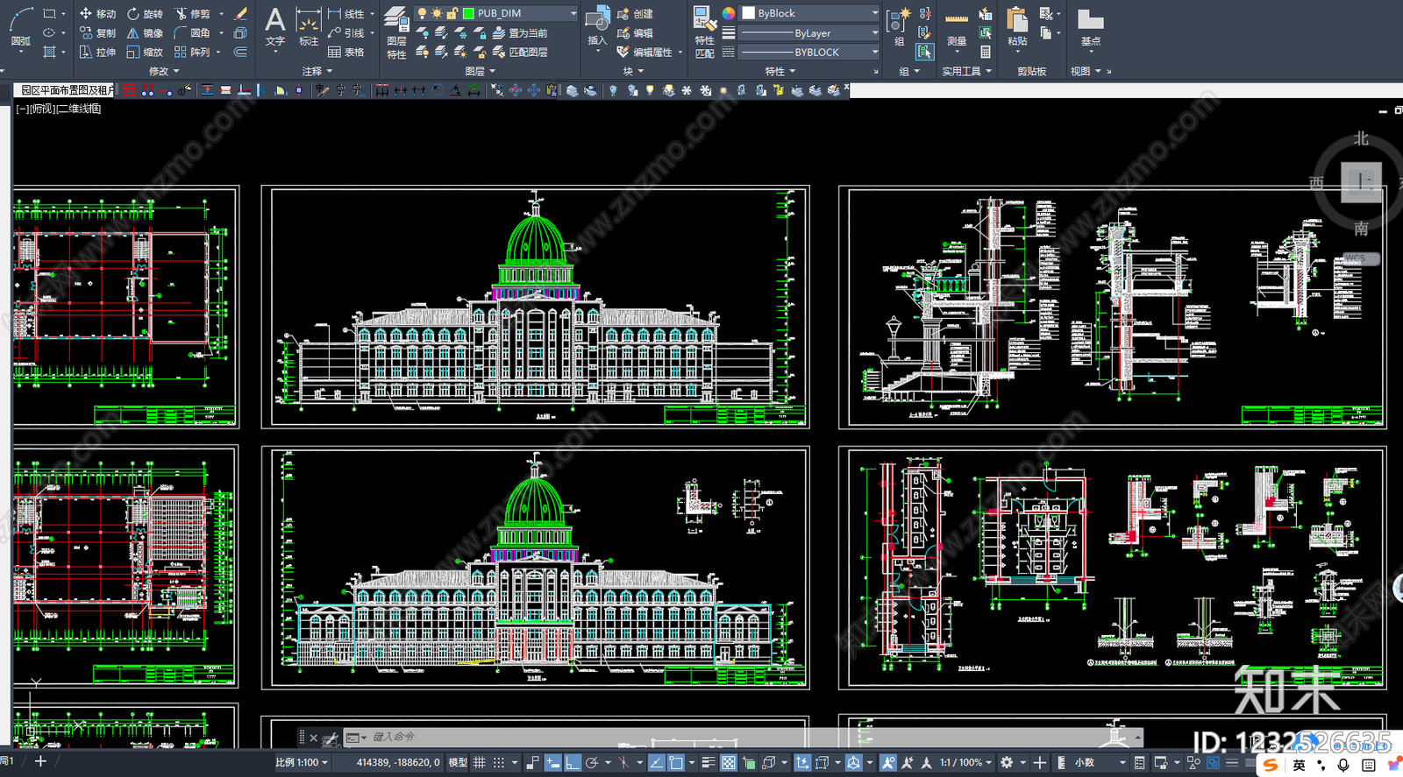This screenshot has height=777, width=1403.
Task: Toggle grid display in status bar
Action: pos(480,763)
